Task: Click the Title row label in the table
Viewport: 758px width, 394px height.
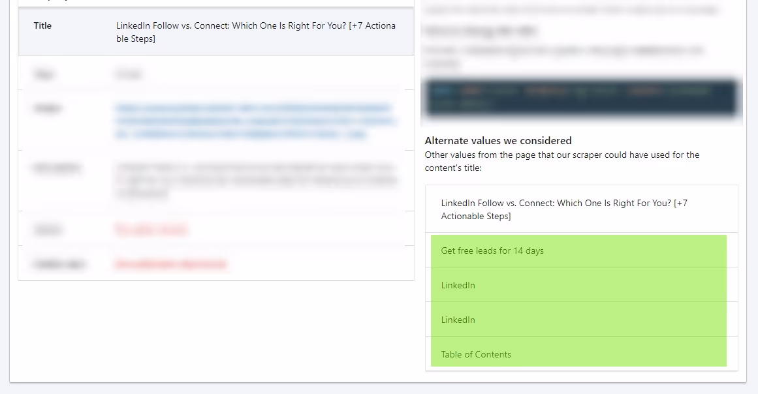Action: pos(42,25)
